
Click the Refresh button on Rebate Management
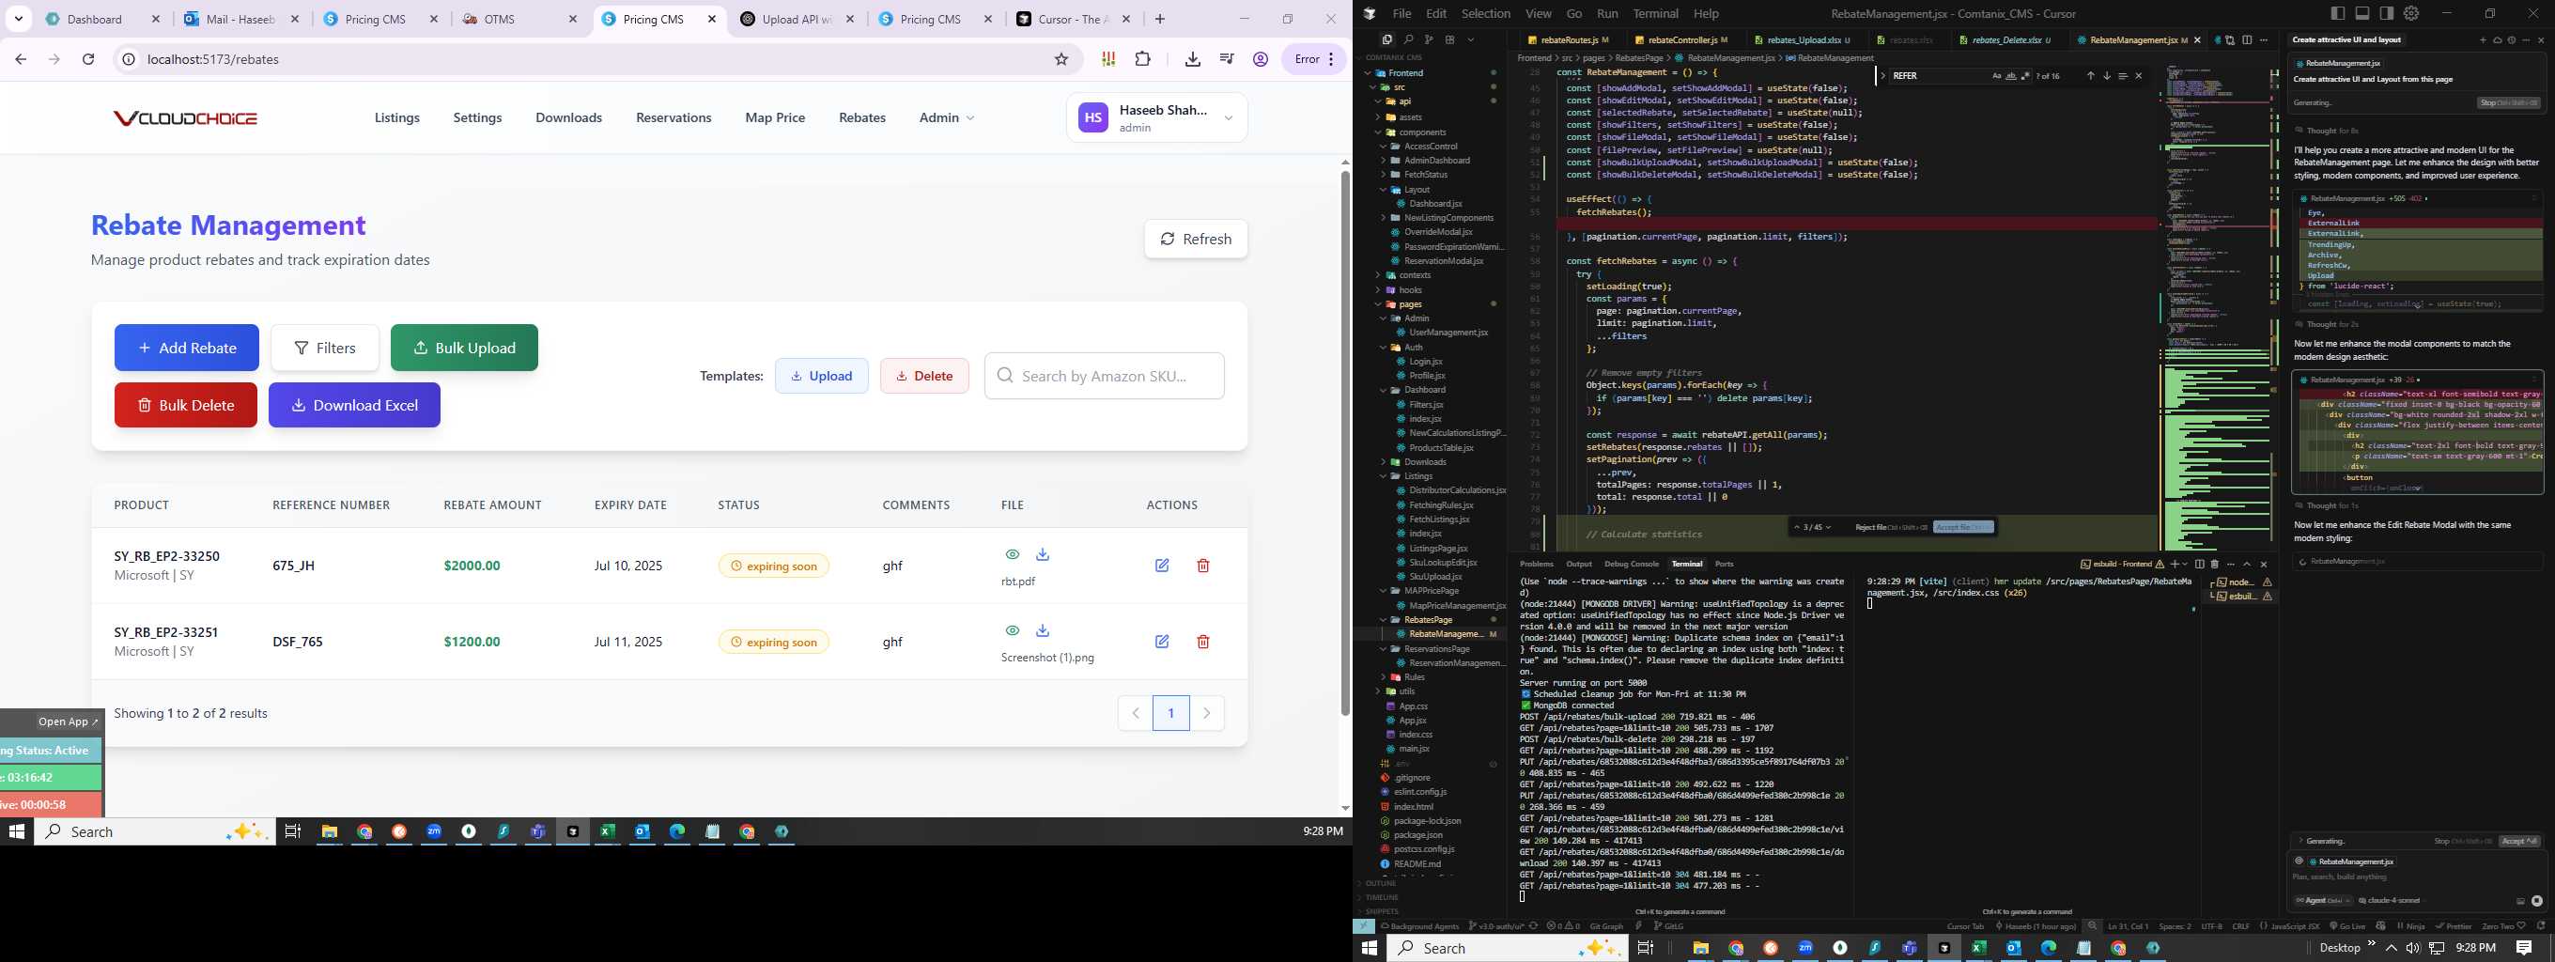(x=1195, y=239)
